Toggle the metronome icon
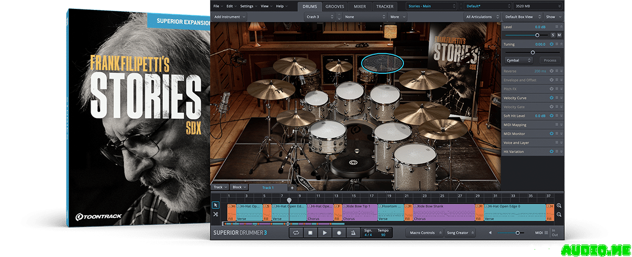The image size is (632, 257). point(353,233)
